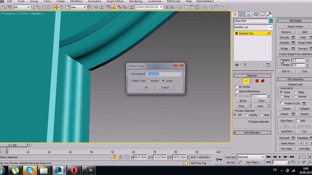Open the Motion command panel tab
Screen dimensions: 312x175
[x=255, y=14]
